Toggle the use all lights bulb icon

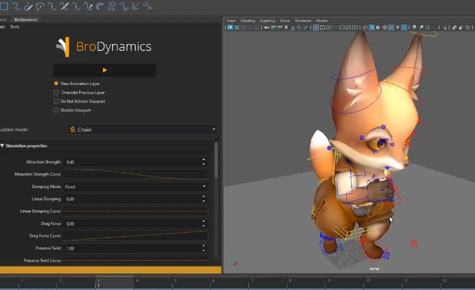397,27
